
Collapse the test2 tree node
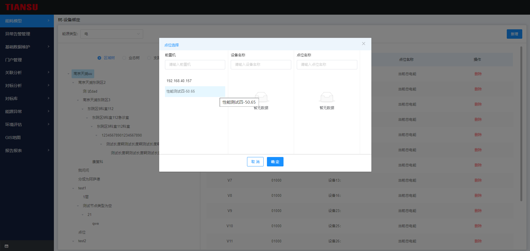point(73,241)
